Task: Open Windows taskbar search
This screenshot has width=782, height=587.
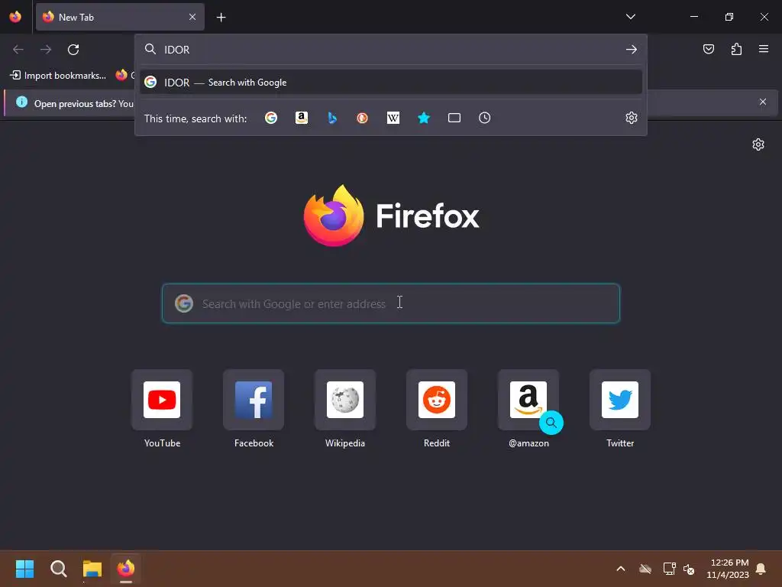Action: [x=58, y=569]
